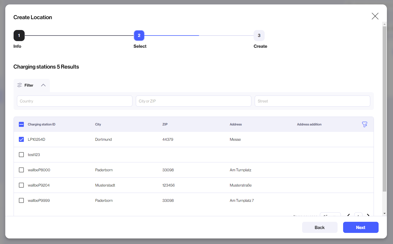Click the step 2 Select indicator
The height and width of the screenshot is (244, 393).
point(139,36)
